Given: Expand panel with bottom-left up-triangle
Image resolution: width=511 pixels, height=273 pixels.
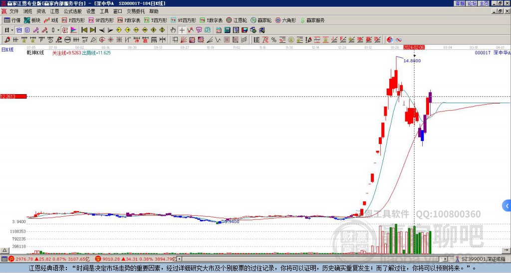Looking at the screenshot, I should tap(4, 250).
